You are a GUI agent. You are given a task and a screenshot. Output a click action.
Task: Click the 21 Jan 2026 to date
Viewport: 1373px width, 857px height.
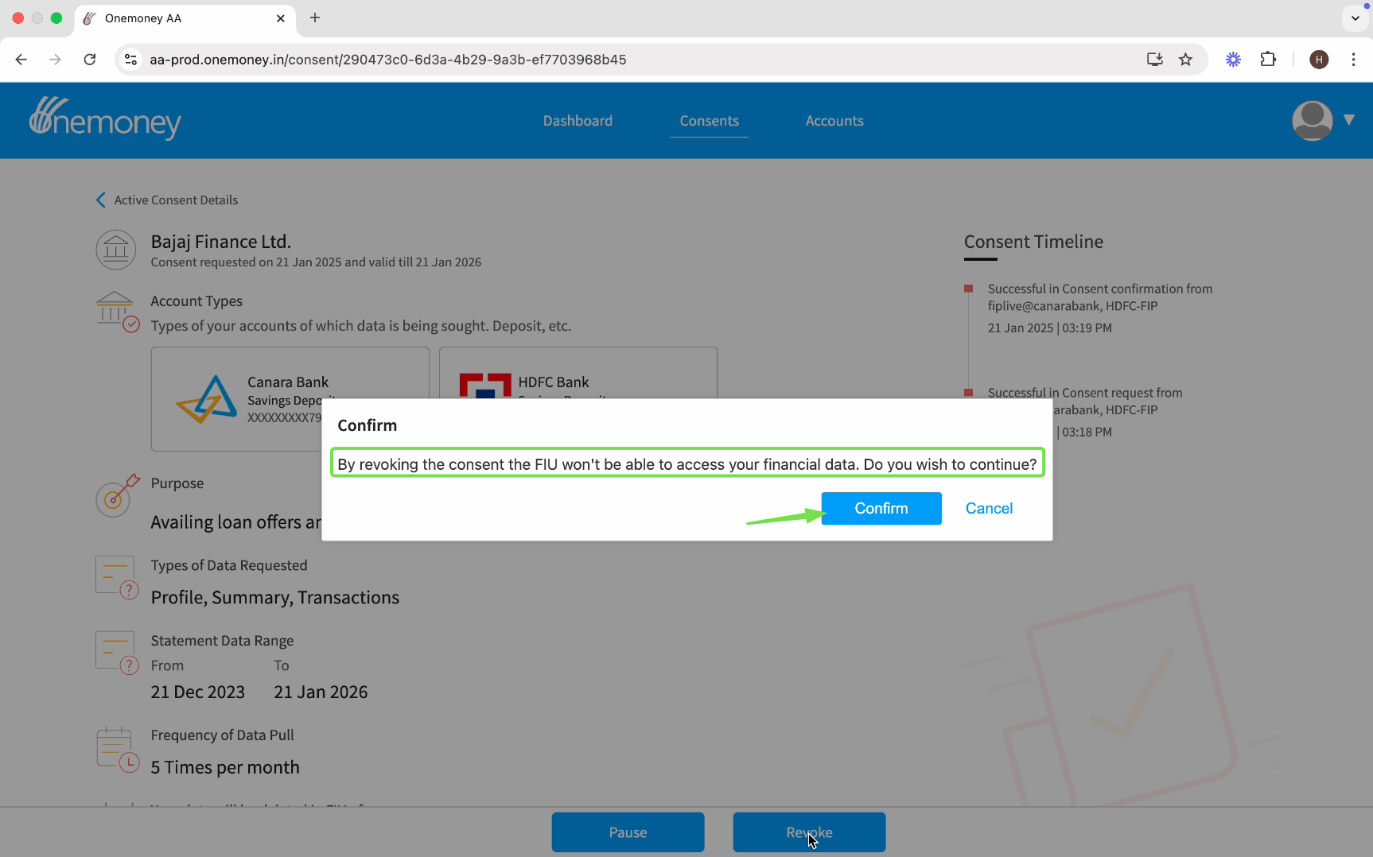coord(321,692)
